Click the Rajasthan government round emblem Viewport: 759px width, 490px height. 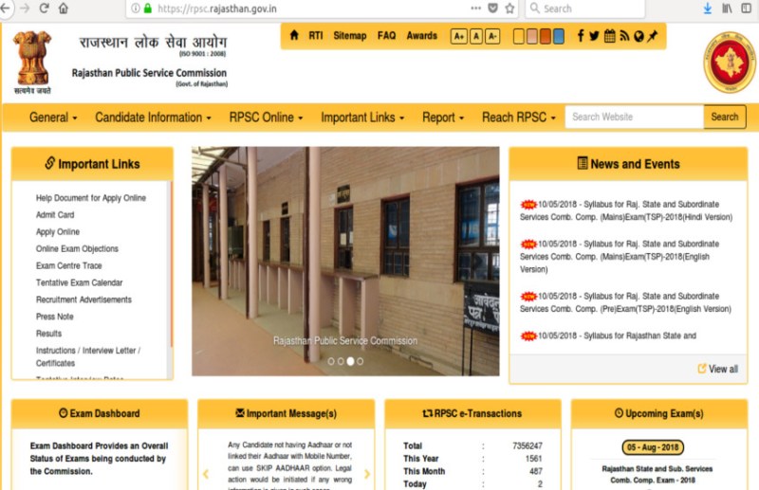729,63
